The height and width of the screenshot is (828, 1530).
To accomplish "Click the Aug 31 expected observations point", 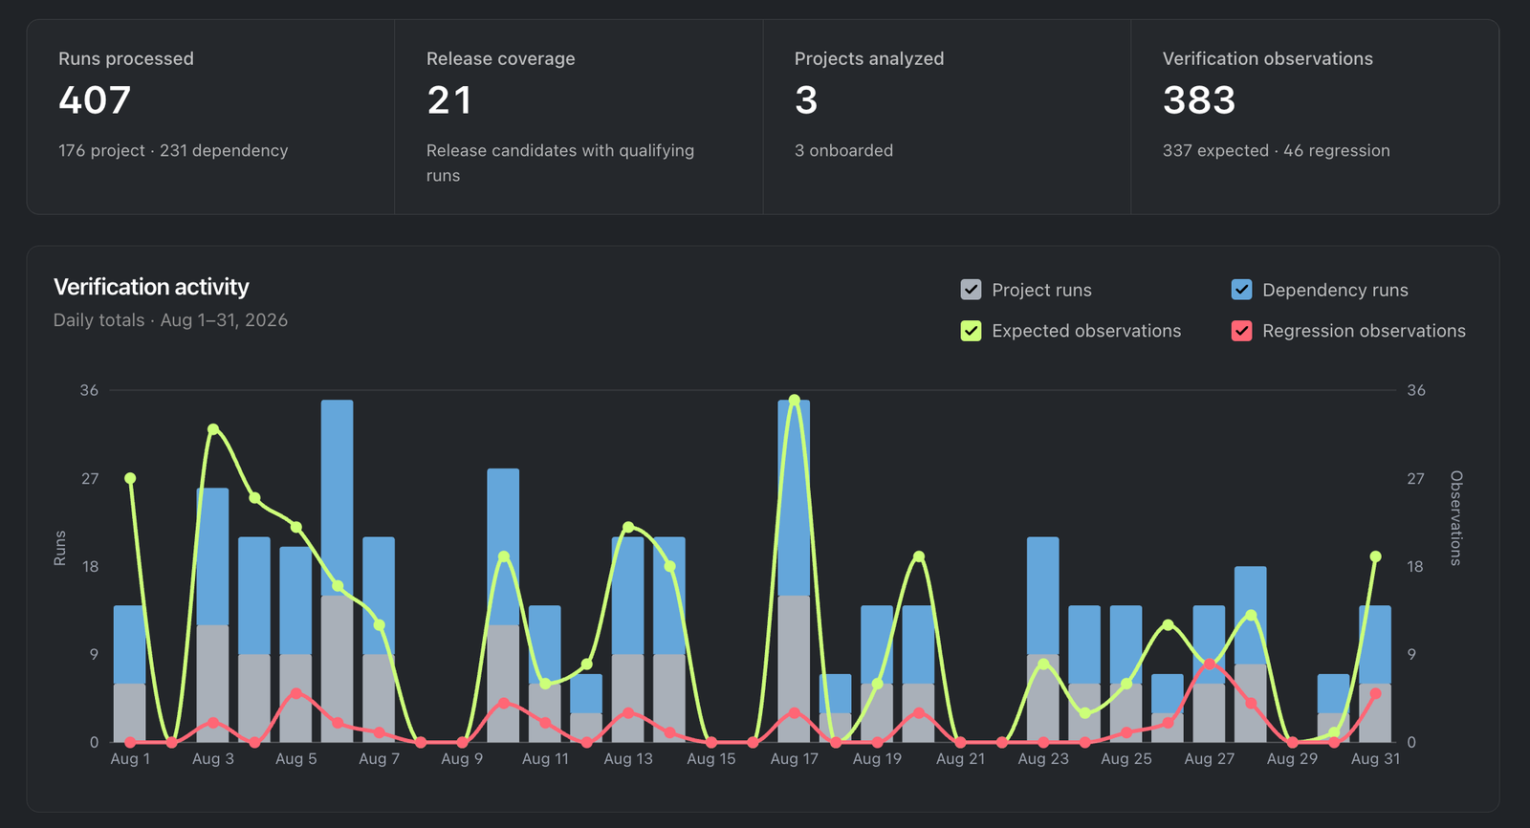I will click(1375, 556).
